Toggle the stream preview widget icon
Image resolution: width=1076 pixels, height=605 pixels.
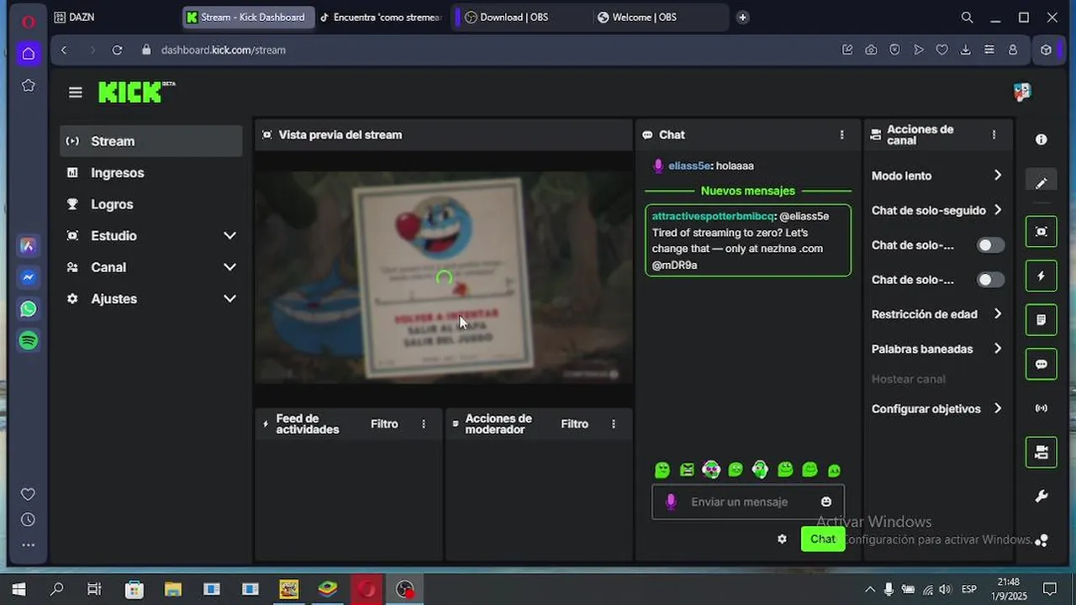pos(1042,232)
